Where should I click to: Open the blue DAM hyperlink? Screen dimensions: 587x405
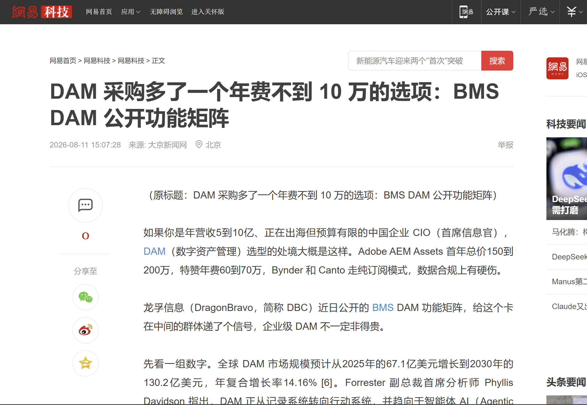(x=155, y=251)
